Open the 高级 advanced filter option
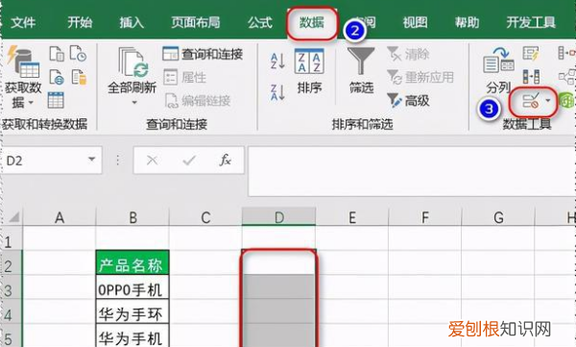Screen dimensions: 576x347 [409, 100]
